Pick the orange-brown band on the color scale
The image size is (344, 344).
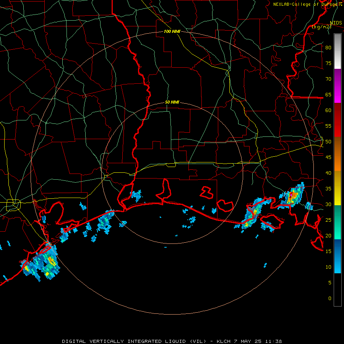point(338,154)
